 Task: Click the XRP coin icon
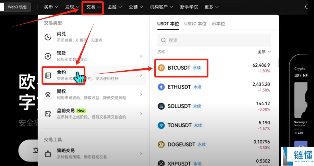click(161, 164)
